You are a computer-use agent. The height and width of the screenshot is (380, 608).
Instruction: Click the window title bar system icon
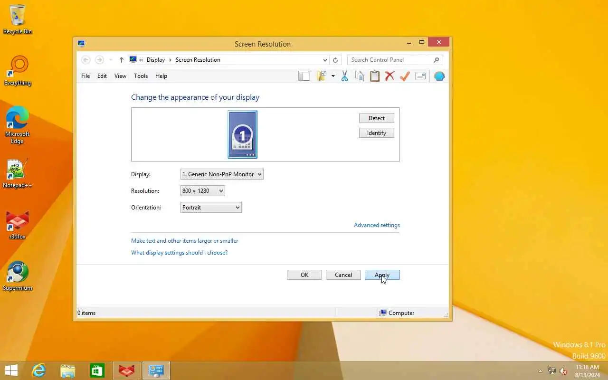pyautogui.click(x=81, y=44)
